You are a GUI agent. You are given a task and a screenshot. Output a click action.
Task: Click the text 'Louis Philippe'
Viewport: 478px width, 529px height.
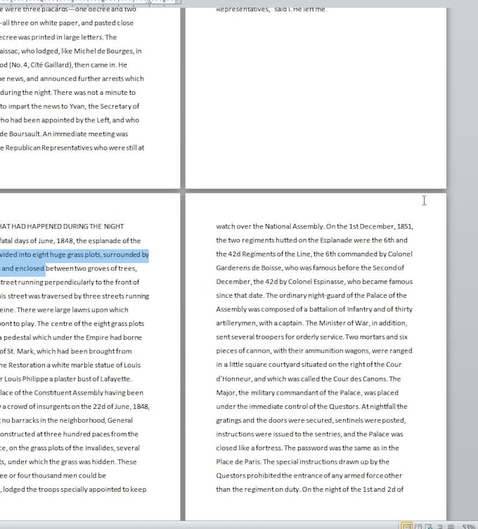27,379
